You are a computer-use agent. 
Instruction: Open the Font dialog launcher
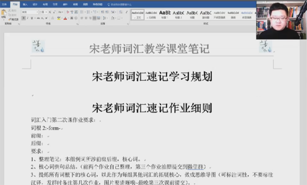[77, 24]
